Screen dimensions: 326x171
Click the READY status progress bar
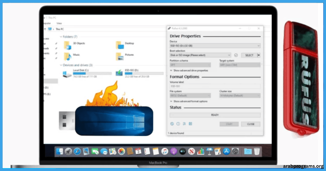[215, 115]
